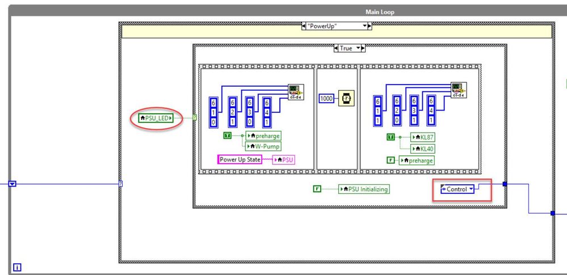Open the Control enum constant dropdown
This screenshot has width=567, height=275.
[x=471, y=189]
